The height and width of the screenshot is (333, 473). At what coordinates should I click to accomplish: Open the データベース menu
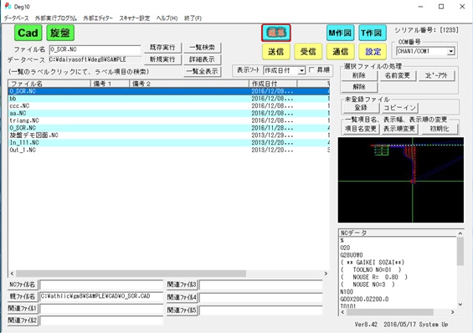coord(16,18)
